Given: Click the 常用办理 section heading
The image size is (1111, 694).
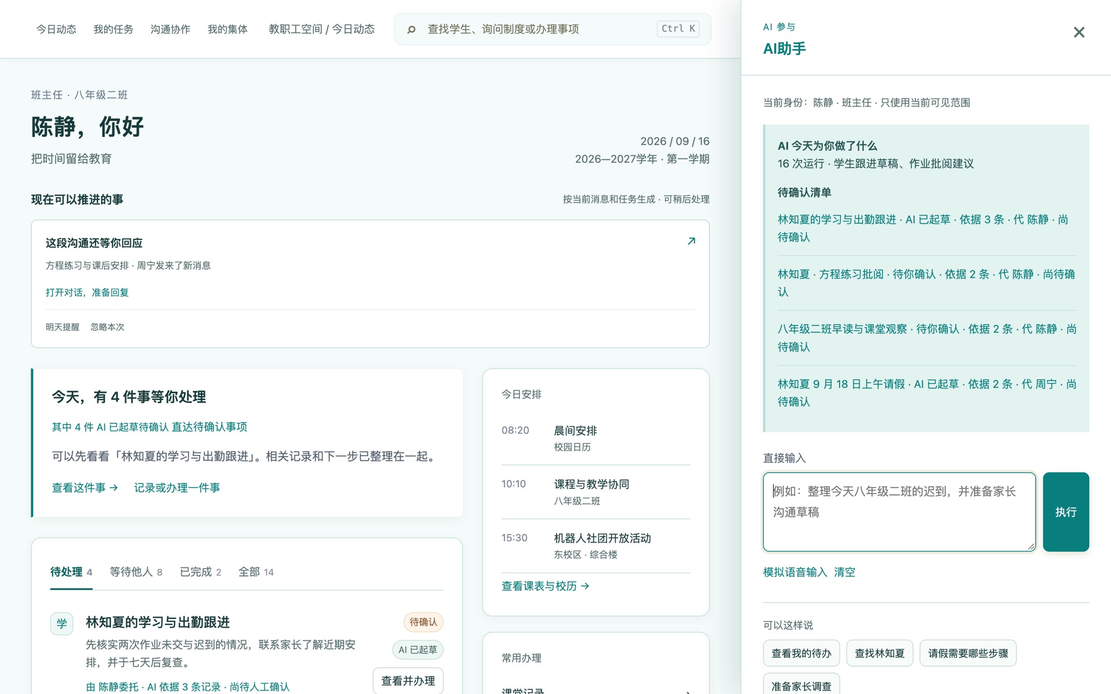Looking at the screenshot, I should (521, 658).
